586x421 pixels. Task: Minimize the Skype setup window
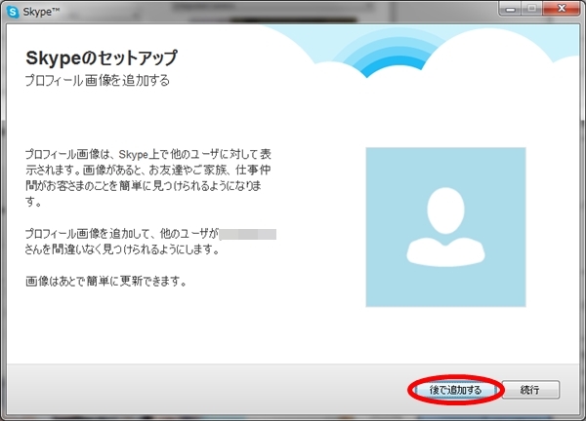tap(510, 9)
